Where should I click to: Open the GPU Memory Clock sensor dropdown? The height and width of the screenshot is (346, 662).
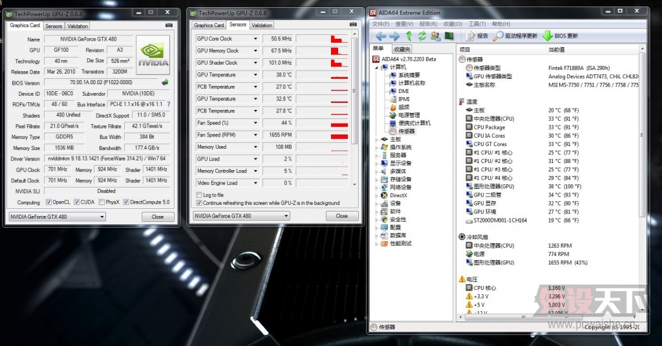255,50
